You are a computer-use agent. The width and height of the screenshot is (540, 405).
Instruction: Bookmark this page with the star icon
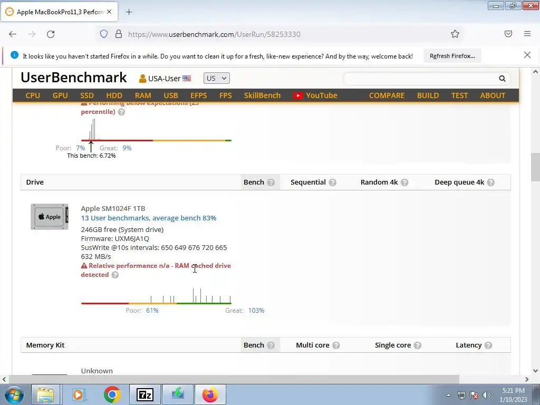pos(455,34)
